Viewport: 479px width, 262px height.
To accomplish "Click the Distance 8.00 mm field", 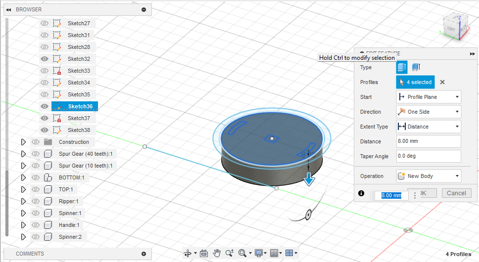I will 429,141.
